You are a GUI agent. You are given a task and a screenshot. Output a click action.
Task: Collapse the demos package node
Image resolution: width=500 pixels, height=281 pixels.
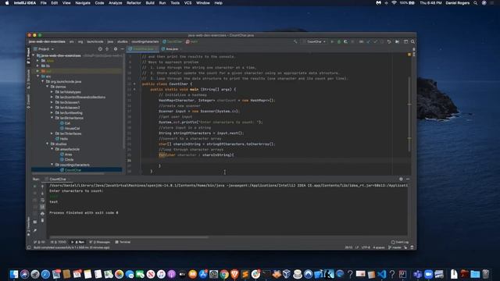[x=48, y=87]
